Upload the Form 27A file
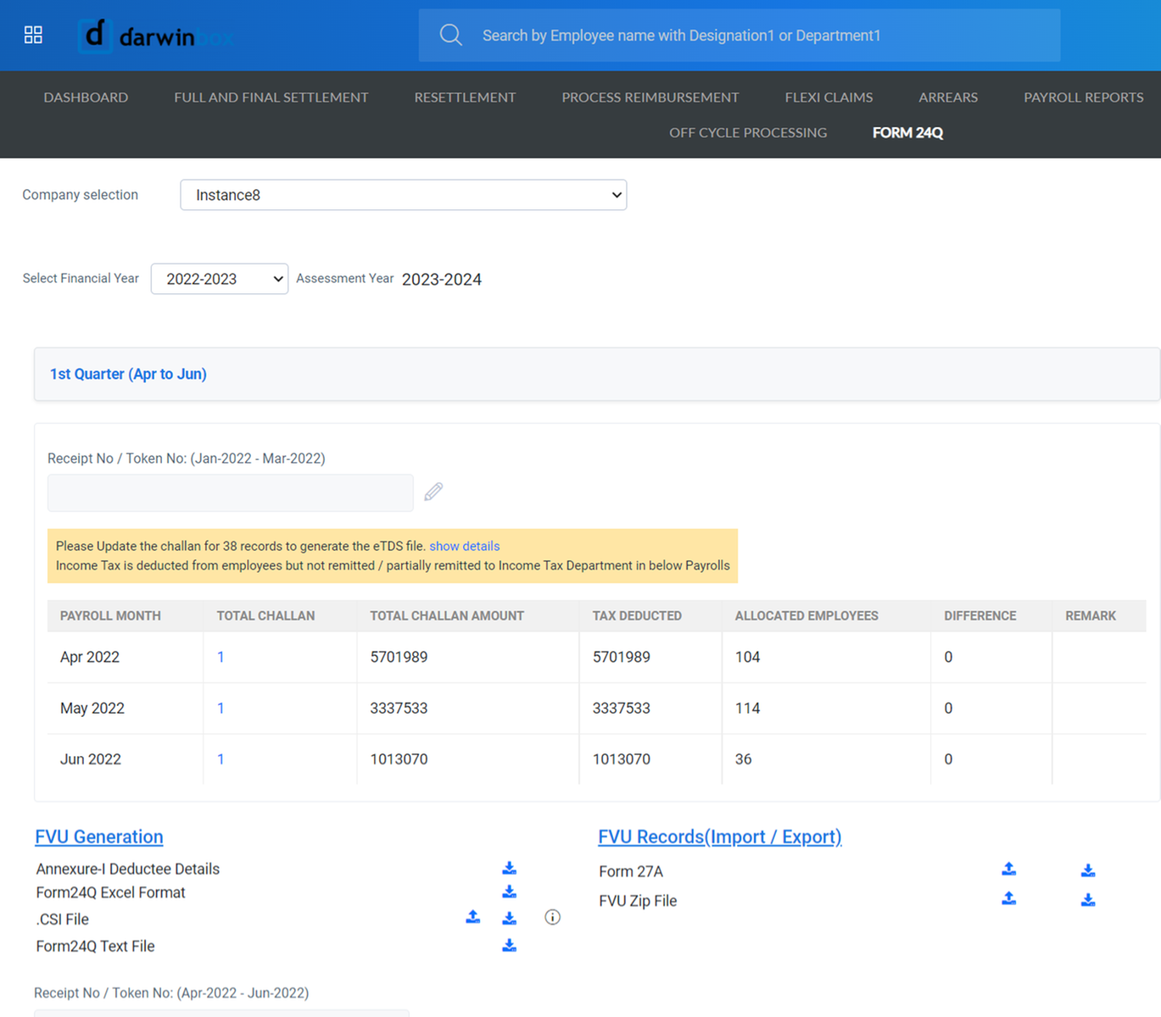The width and height of the screenshot is (1161, 1017). click(1008, 870)
